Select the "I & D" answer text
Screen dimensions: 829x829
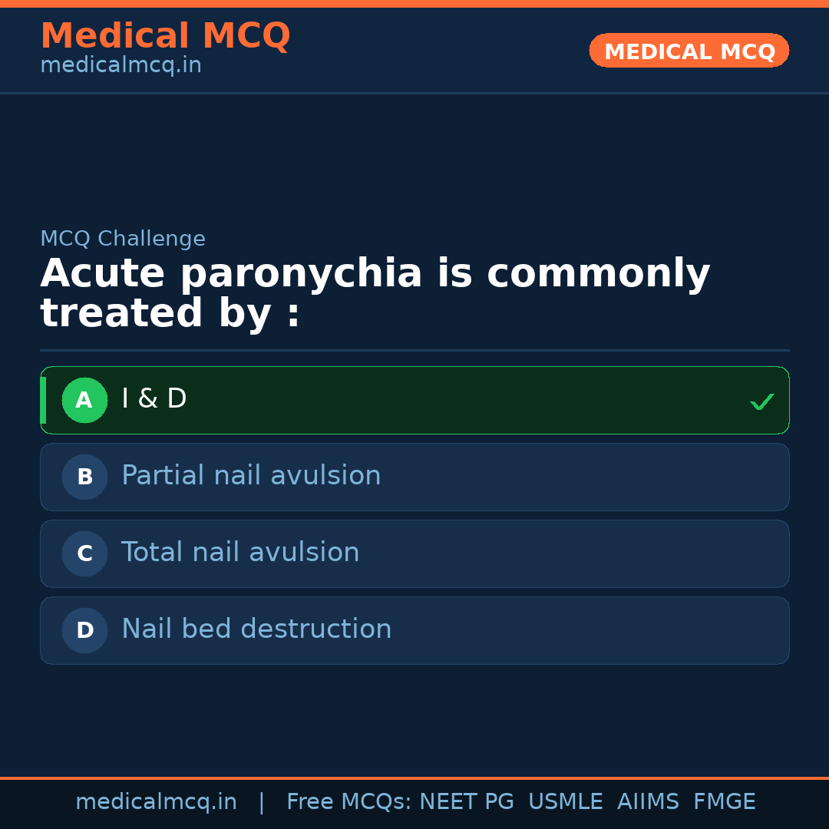[x=154, y=399]
